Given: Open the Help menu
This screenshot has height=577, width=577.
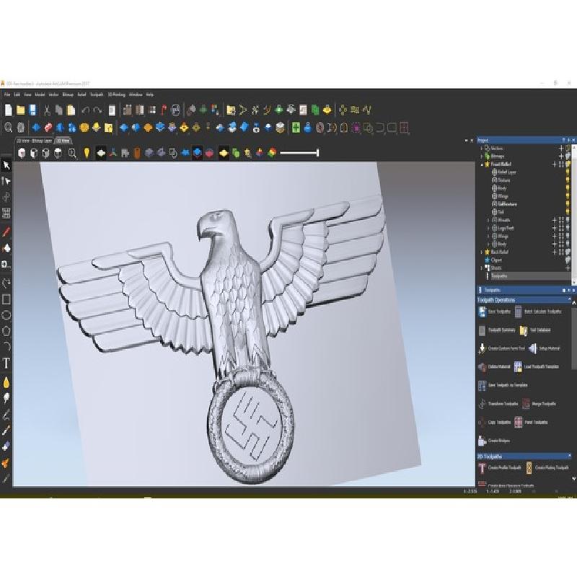Looking at the screenshot, I should pos(149,94).
